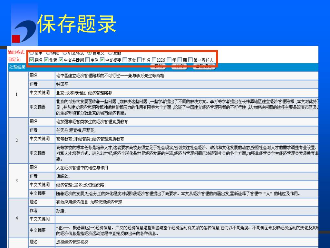Click abstract starting 北京的可持续发展面临着一些问题
The width and height of the screenshot is (330, 248).
pyautogui.click(x=187, y=107)
